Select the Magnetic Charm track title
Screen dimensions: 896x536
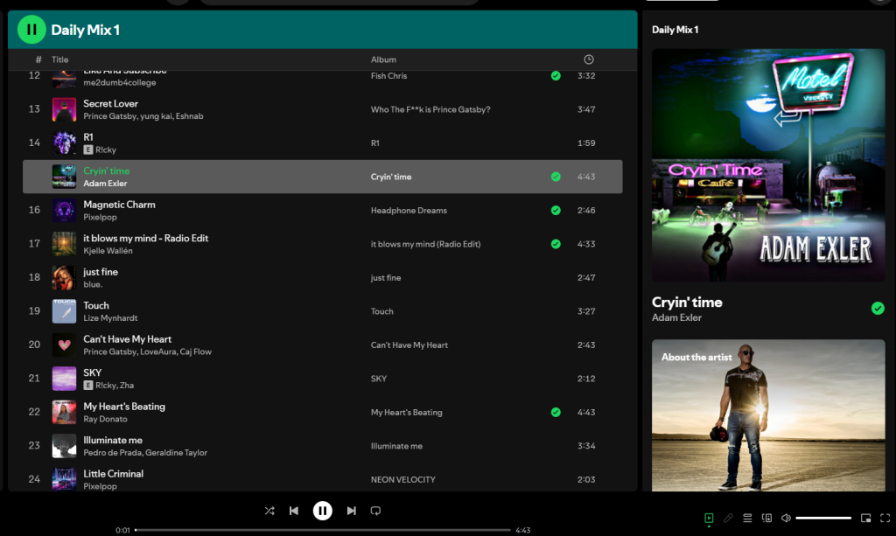pyautogui.click(x=119, y=205)
